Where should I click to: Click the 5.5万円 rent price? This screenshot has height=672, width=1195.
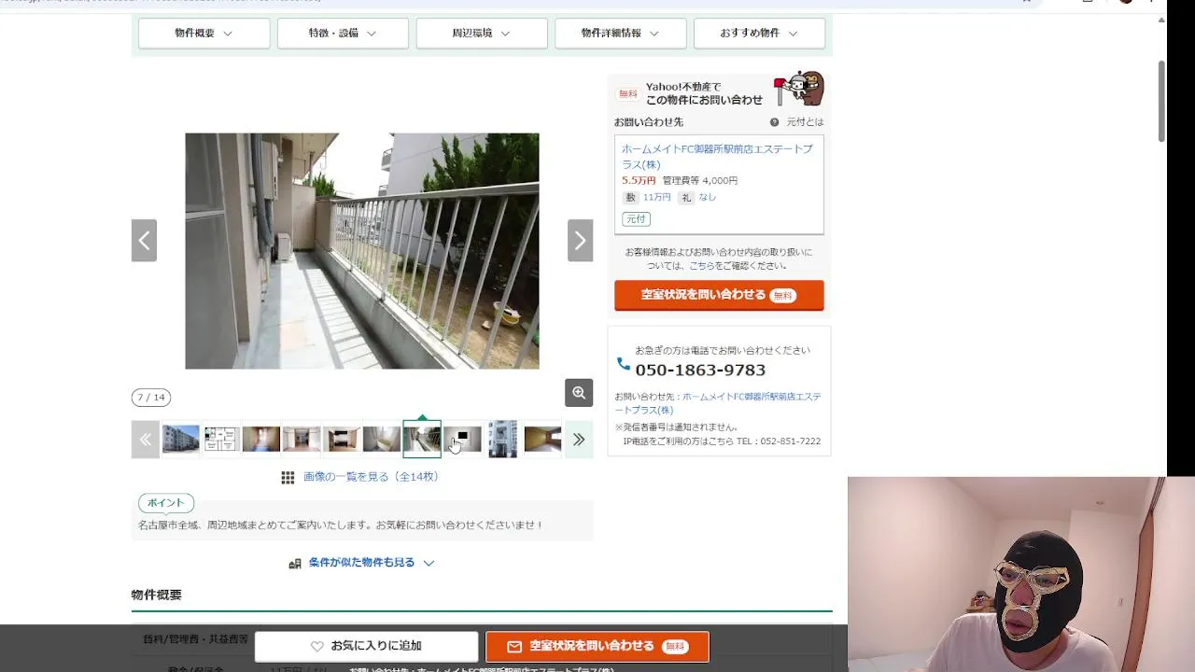(x=639, y=181)
